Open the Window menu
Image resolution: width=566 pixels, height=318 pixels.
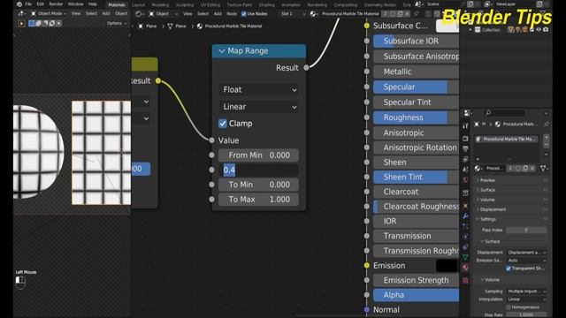tap(75, 4)
